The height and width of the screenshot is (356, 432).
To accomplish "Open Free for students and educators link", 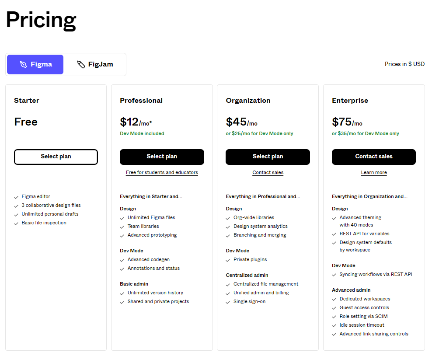I will (162, 172).
